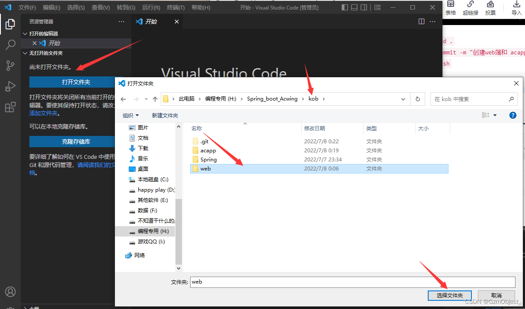Open the Search view in activity bar
The width and height of the screenshot is (525, 309).
point(10,44)
